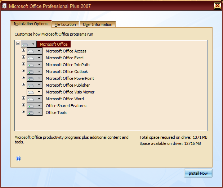Select Office Tools label
Viewport: 223px width, 188px height.
coord(56,113)
